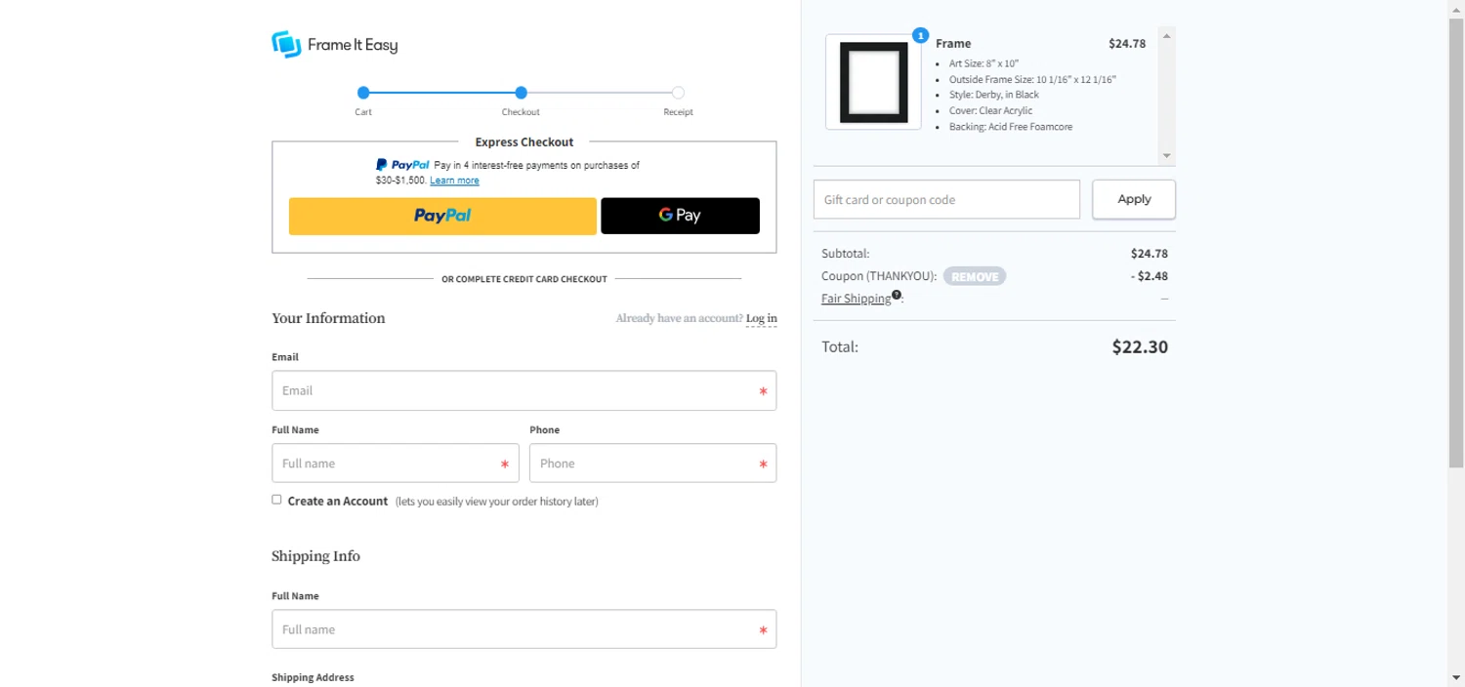
Task: Click the Shipping Info heading
Action: 315,556
